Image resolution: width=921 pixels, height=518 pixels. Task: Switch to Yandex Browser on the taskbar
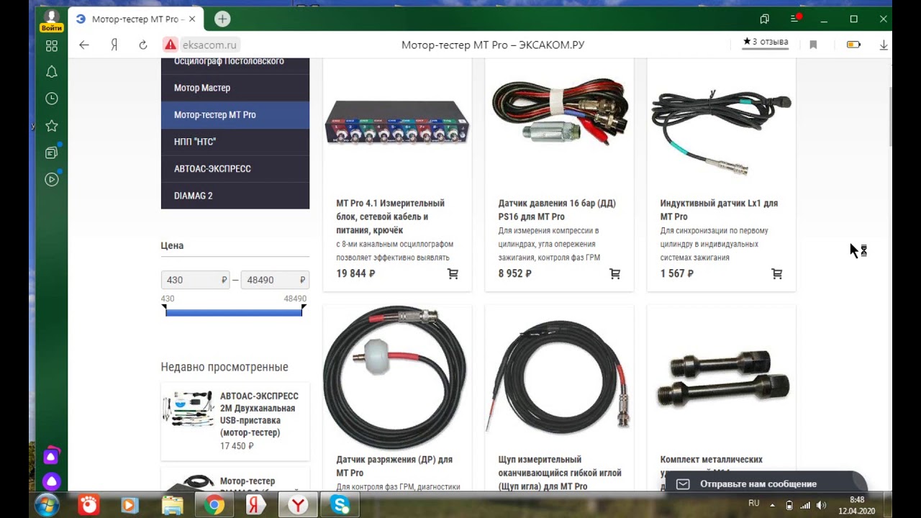(297, 506)
